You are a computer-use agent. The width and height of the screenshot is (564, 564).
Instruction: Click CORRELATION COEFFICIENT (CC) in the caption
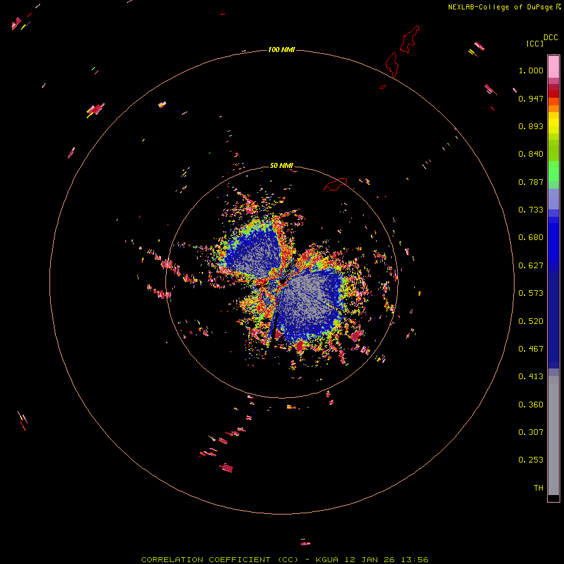tap(220, 560)
